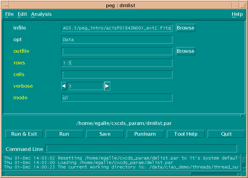This screenshot has width=248, height=178.
Task: Click the cells parameter label
Action: click(x=19, y=75)
